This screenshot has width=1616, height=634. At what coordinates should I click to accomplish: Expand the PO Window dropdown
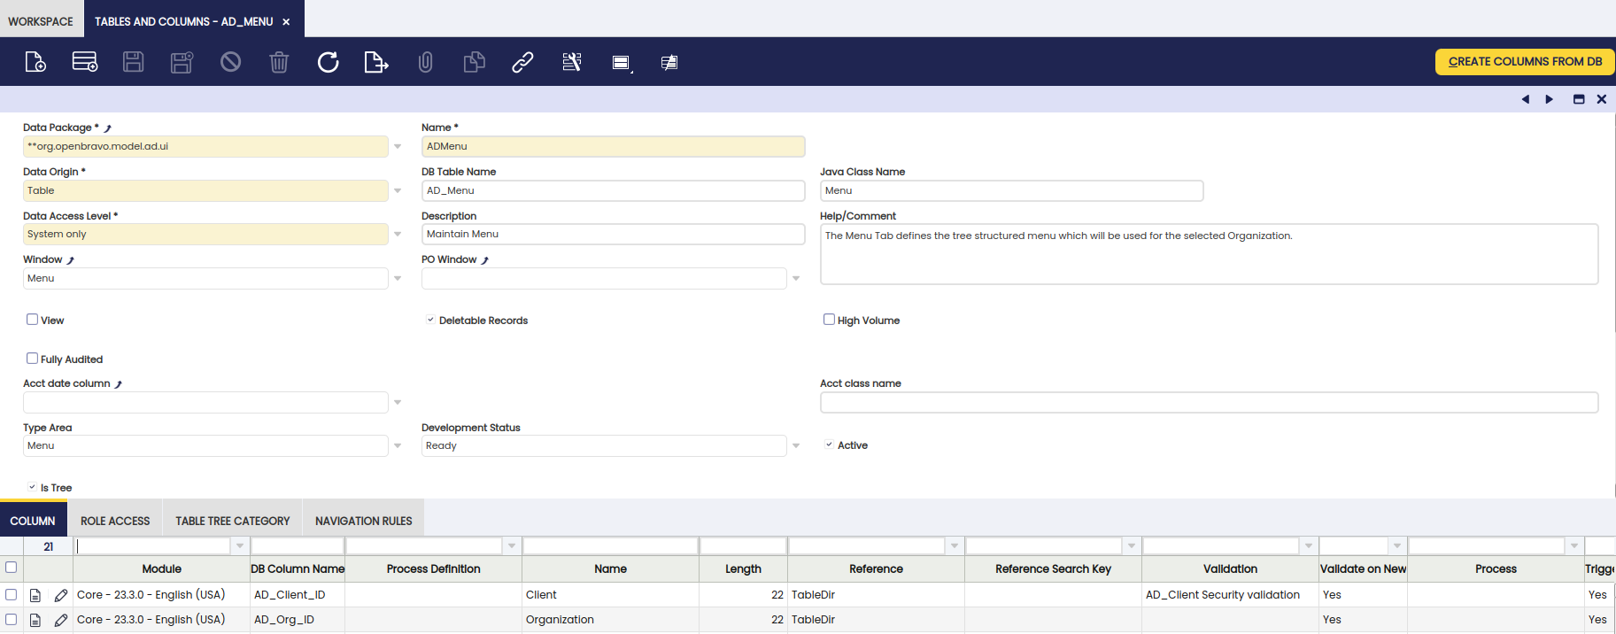(x=796, y=278)
